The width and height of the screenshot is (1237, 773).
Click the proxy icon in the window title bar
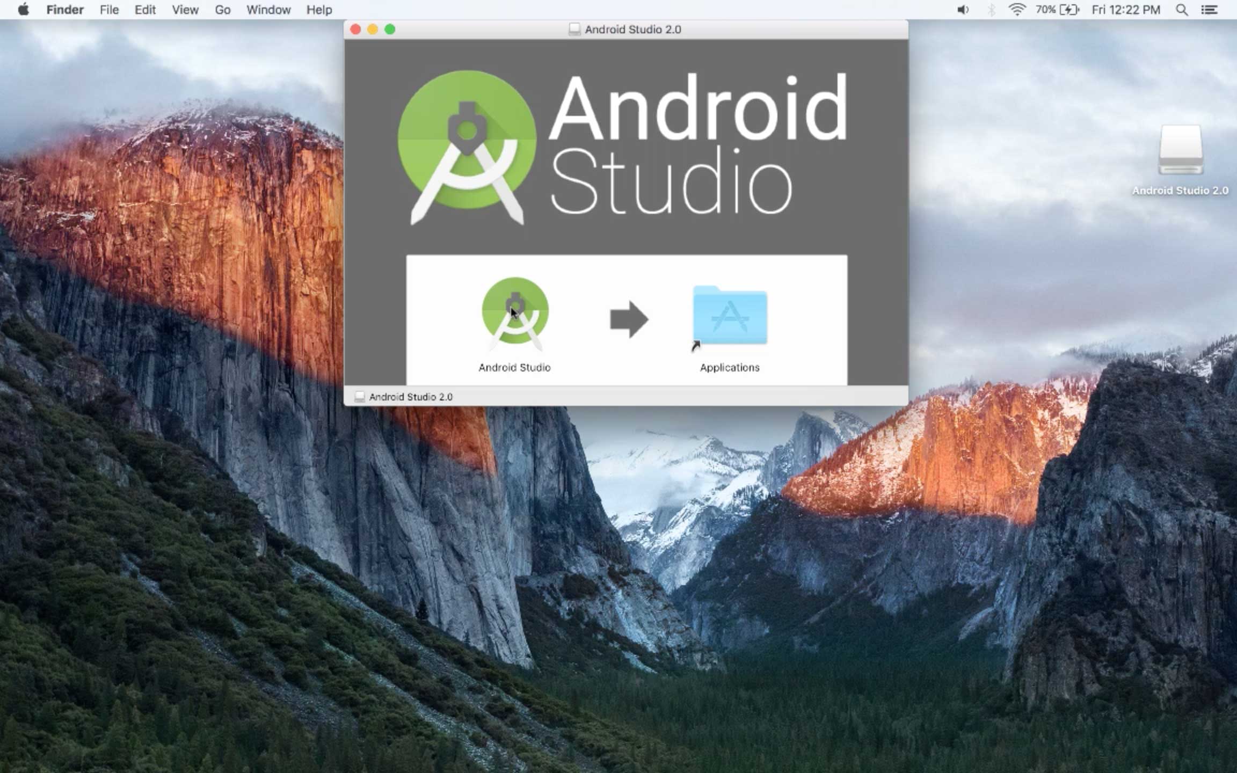(574, 30)
